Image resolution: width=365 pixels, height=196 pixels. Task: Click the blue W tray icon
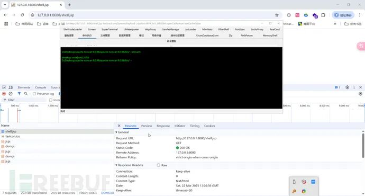pyautogui.click(x=313, y=182)
